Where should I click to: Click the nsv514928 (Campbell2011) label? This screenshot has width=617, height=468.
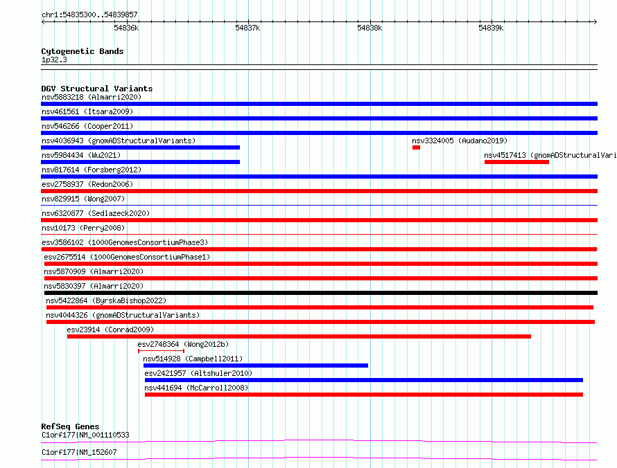coord(193,359)
